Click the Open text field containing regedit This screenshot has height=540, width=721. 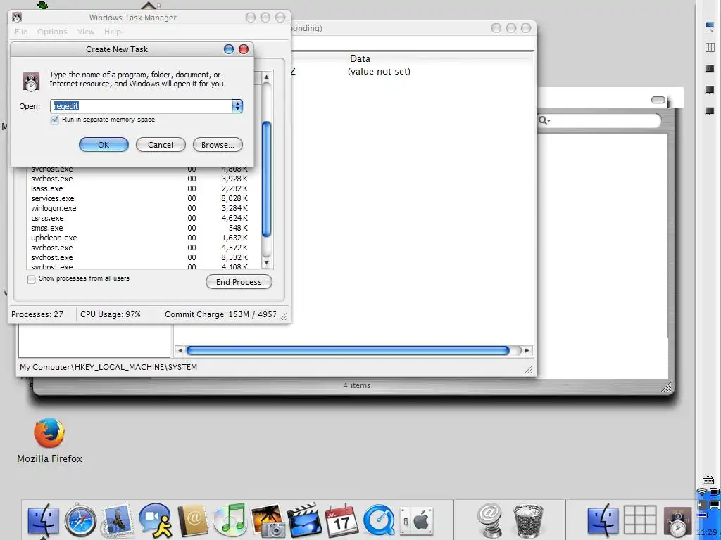(x=141, y=106)
